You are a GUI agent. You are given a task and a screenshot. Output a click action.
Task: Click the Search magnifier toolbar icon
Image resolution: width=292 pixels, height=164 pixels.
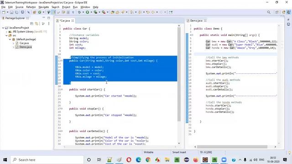(x=269, y=12)
